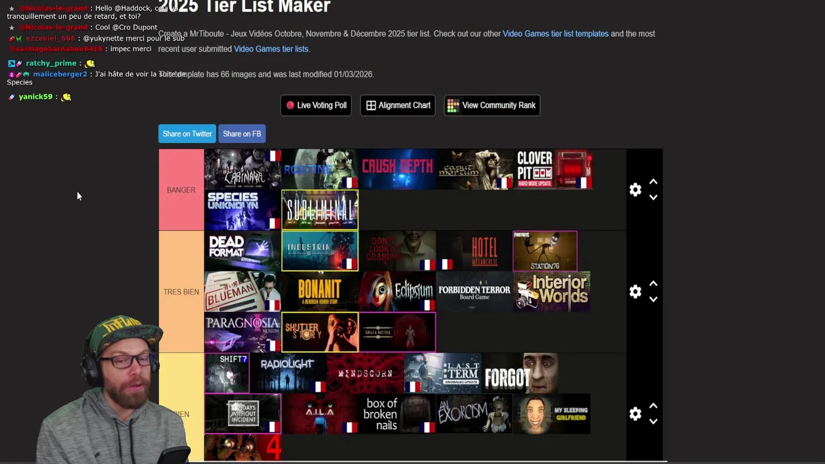Select the box of broken nails thumbnail
Screen dimensions: 825x464
[397, 414]
